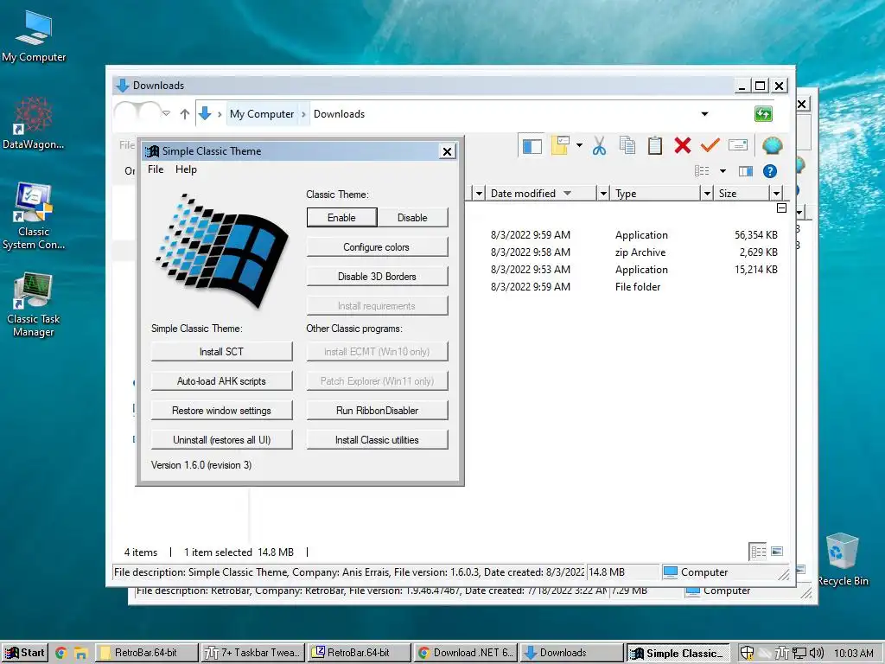The image size is (885, 664).
Task: Click the Downloads breadcrumb segment
Action: 339,114
